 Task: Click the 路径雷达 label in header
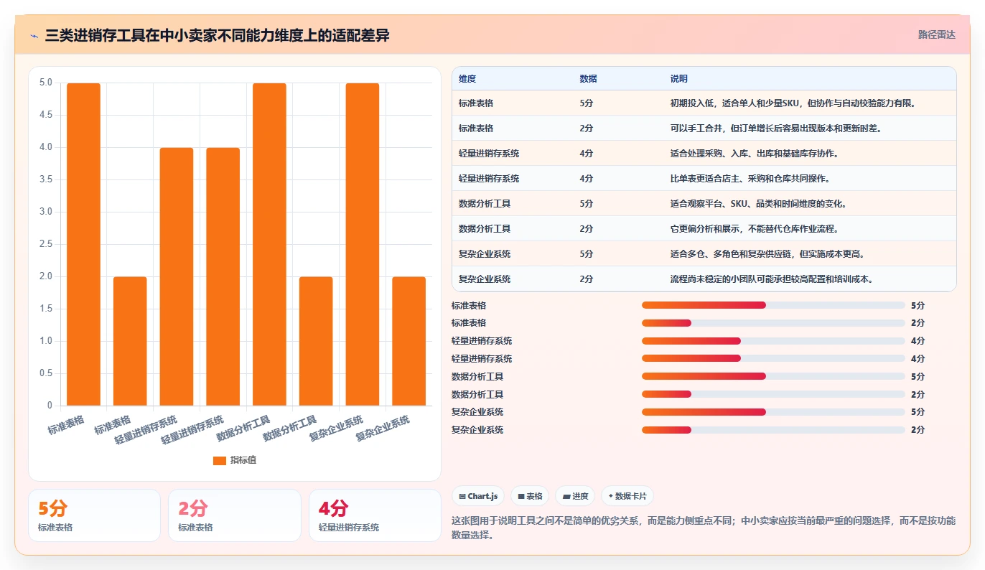(937, 34)
